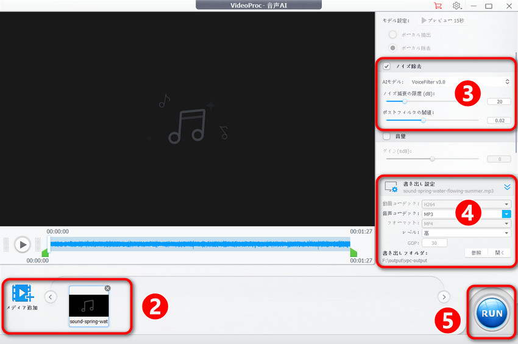Image resolution: width=518 pixels, height=344 pixels.
Task: Go to next media with right arrow
Action: pyautogui.click(x=444, y=297)
